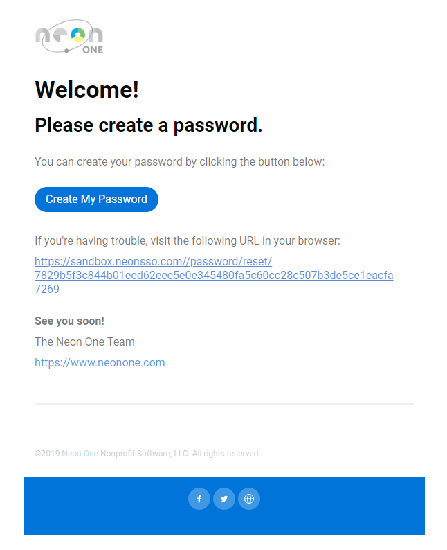The height and width of the screenshot is (550, 447).
Task: Open the Facebook social icon
Action: coord(199,499)
